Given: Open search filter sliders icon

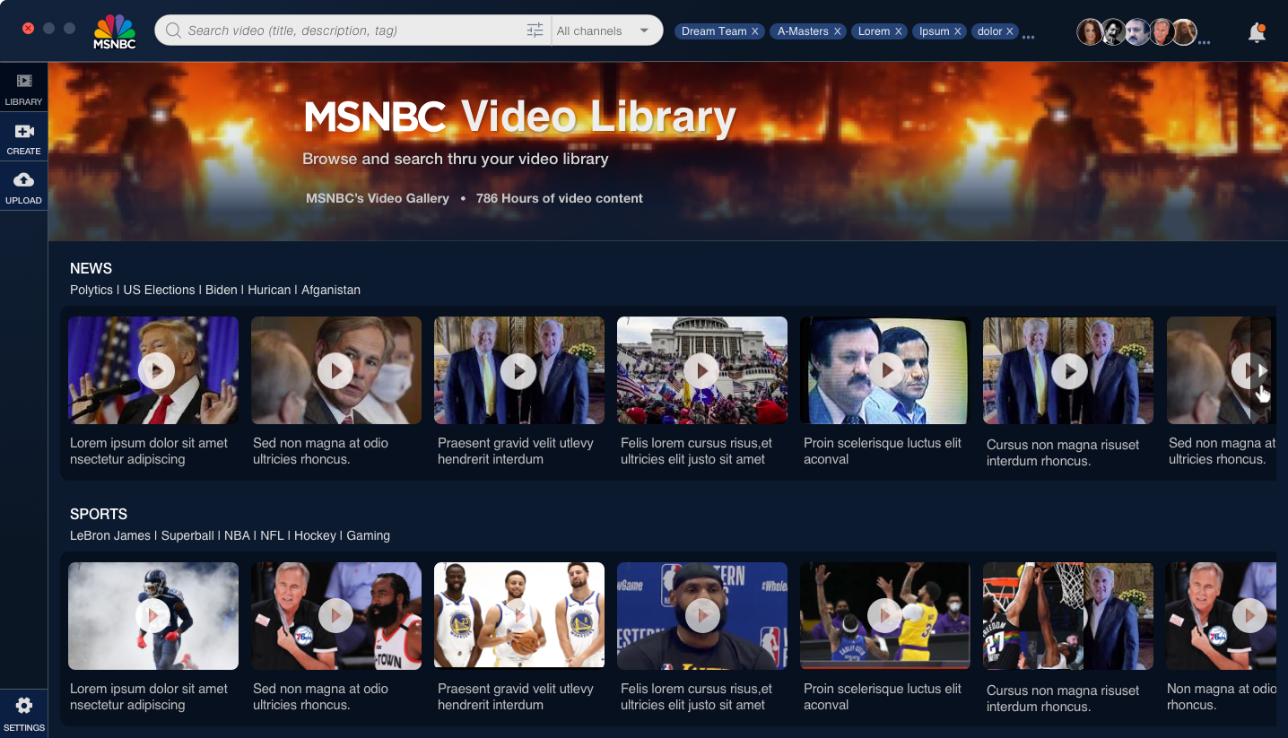Looking at the screenshot, I should (x=535, y=30).
